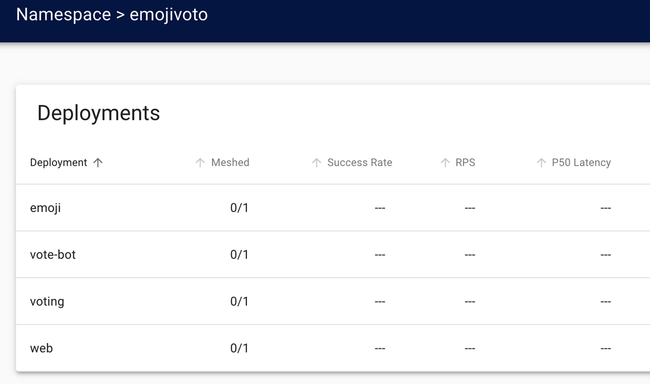Click vote-bot row's 0/1 meshed value
The image size is (650, 384).
coord(239,254)
